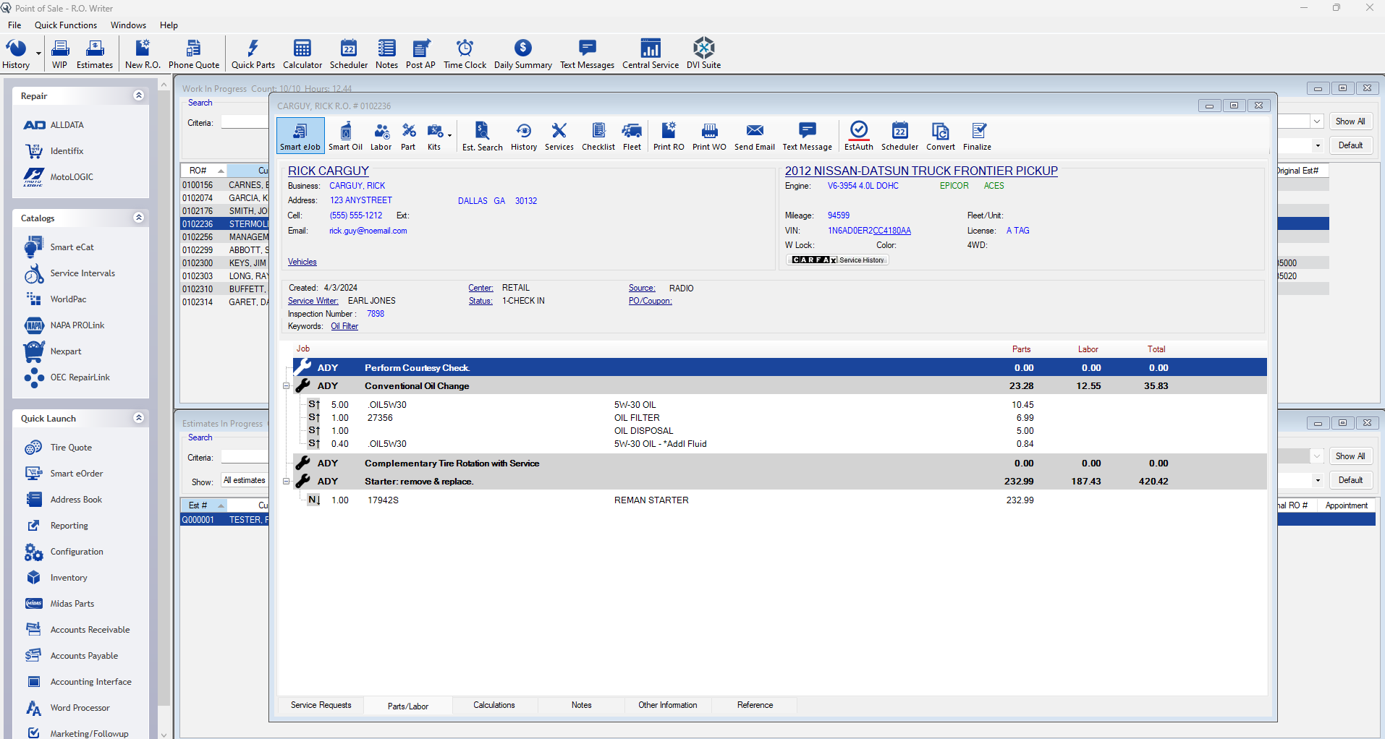Viewport: 1385px width, 739px height.
Task: Open the Time Clock
Action: [465, 53]
